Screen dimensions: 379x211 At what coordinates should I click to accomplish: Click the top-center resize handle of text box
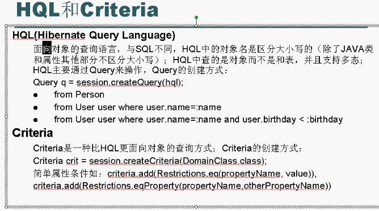coord(196,26)
